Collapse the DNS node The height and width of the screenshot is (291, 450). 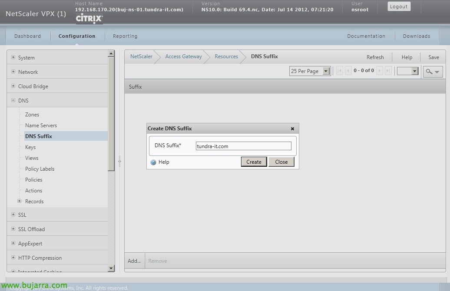(x=13, y=100)
